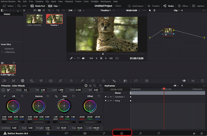Go to the Fairlight page
The image size is (207, 136).
pos(140,133)
